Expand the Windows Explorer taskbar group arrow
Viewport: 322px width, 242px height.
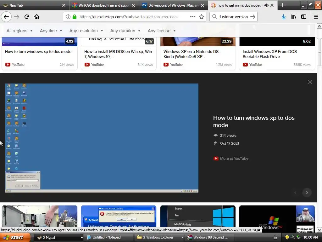182,238
